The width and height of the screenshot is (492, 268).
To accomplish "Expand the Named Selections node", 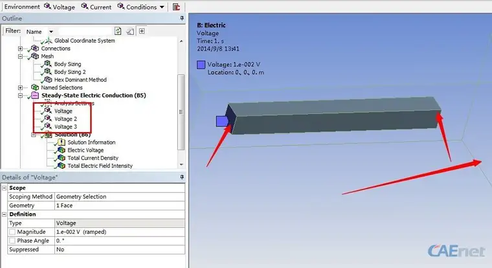I will click(21, 87).
